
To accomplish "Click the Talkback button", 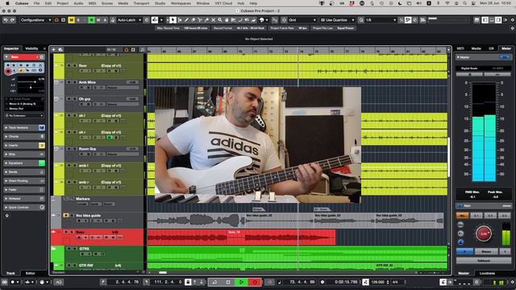I will (484, 260).
